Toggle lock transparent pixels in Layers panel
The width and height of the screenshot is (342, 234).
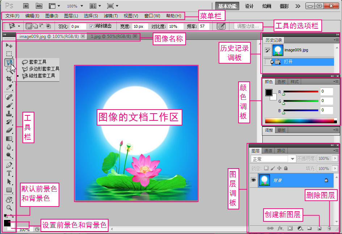[266, 168]
